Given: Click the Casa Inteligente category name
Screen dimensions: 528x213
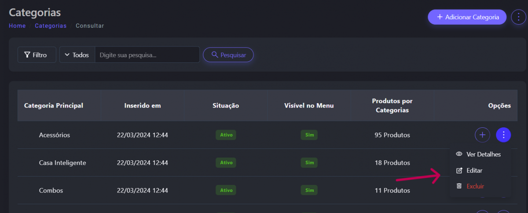Looking at the screenshot, I should coord(62,163).
